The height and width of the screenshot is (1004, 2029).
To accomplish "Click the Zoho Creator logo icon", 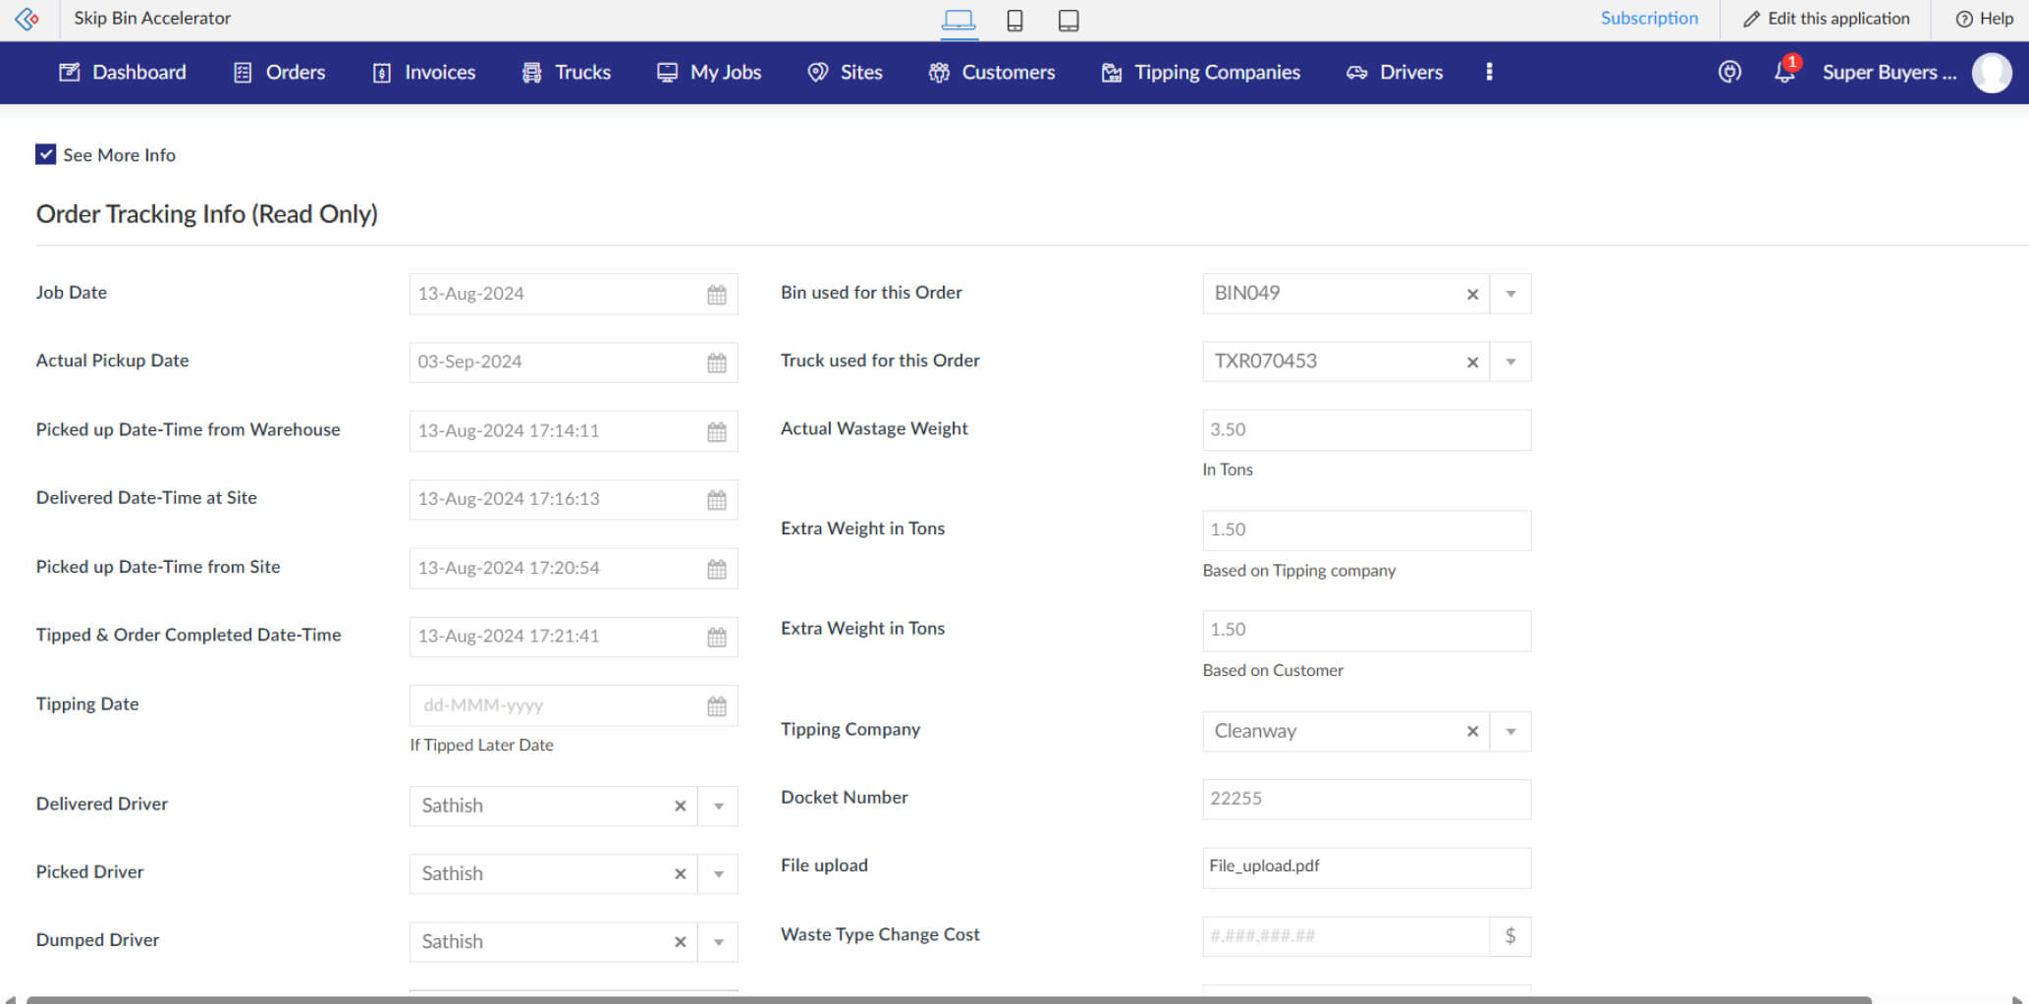I will point(27,19).
